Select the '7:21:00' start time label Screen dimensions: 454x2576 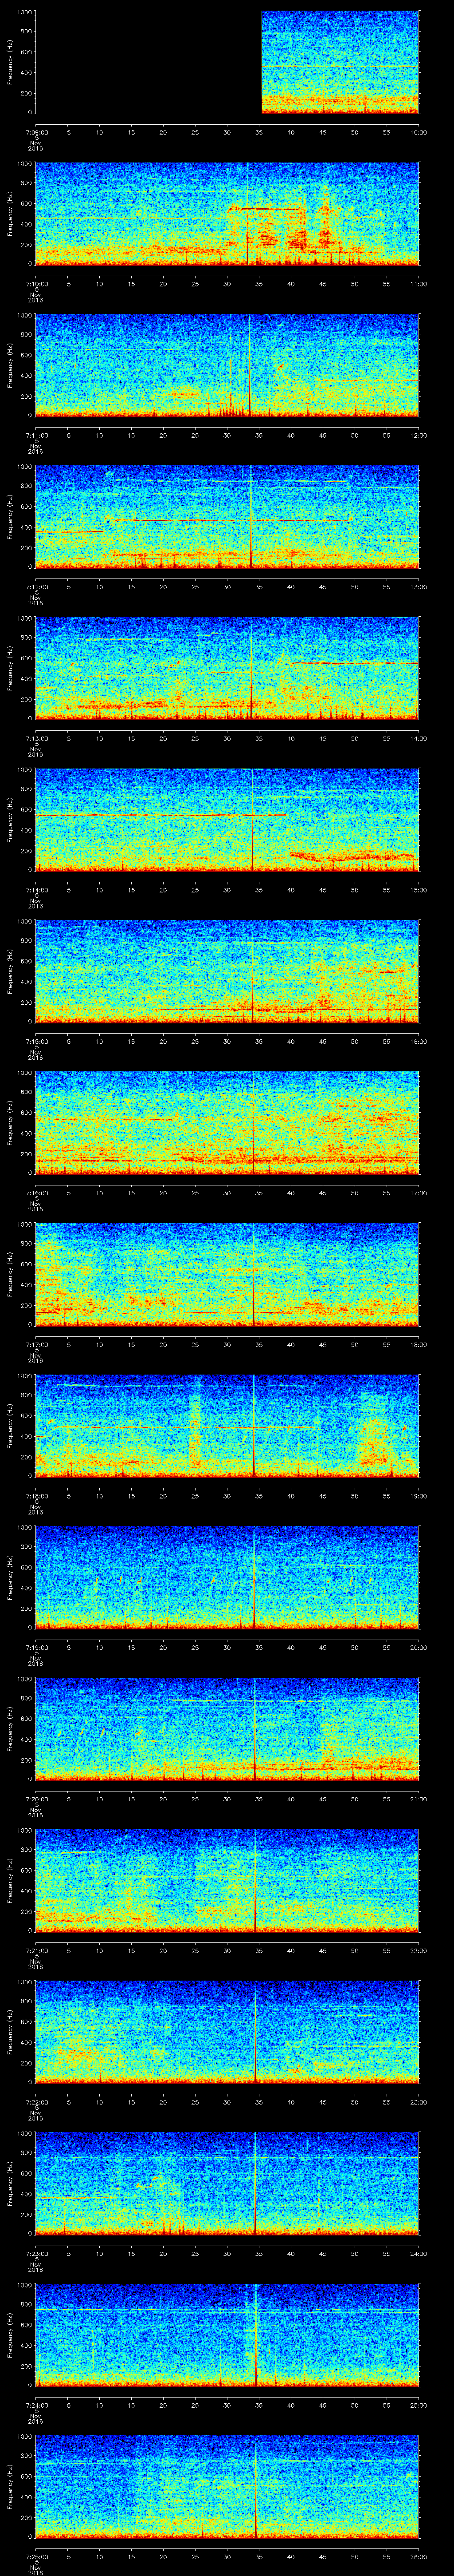coord(36,1950)
